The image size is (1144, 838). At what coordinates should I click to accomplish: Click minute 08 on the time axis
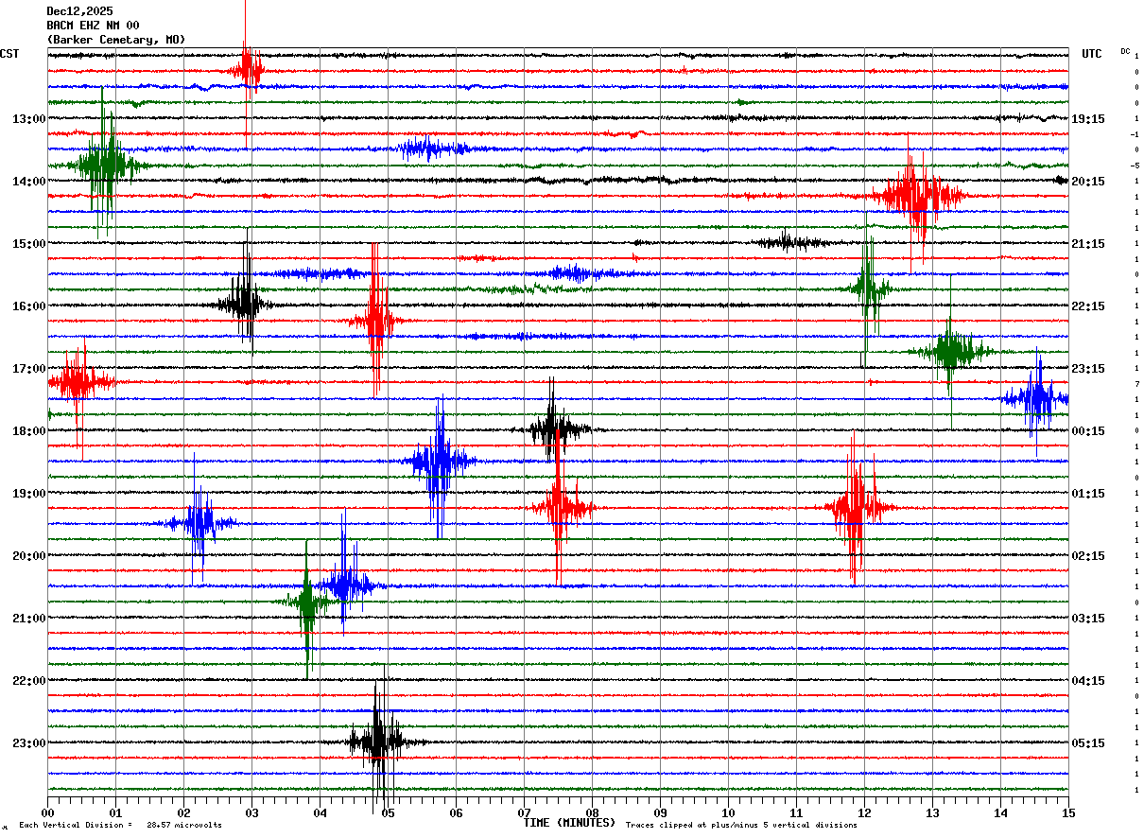point(592,812)
